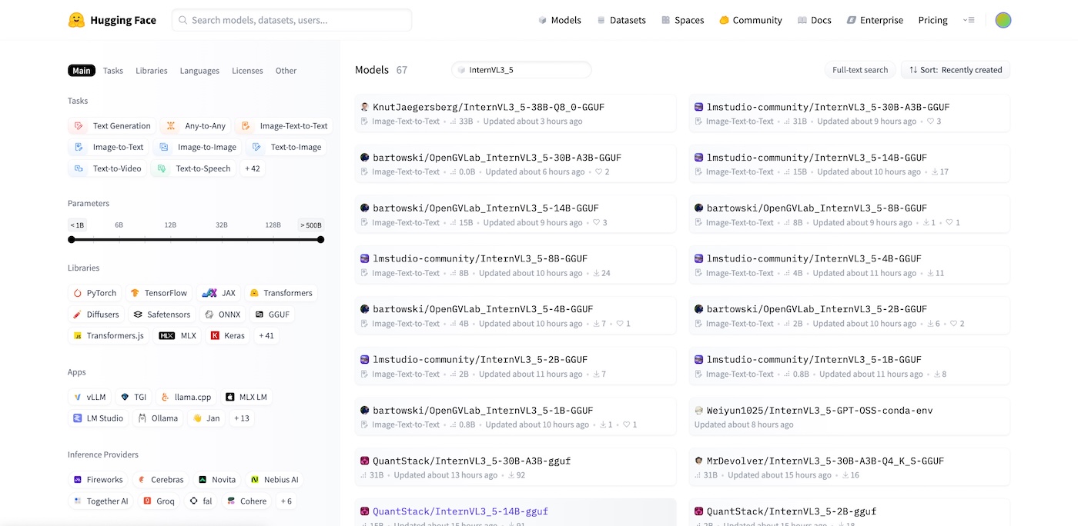Switch to the Licenses filter tab
Image resolution: width=1078 pixels, height=526 pixels.
tap(247, 71)
